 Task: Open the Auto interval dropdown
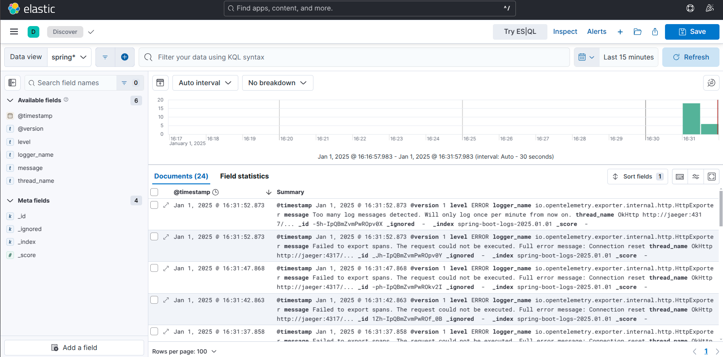[205, 83]
